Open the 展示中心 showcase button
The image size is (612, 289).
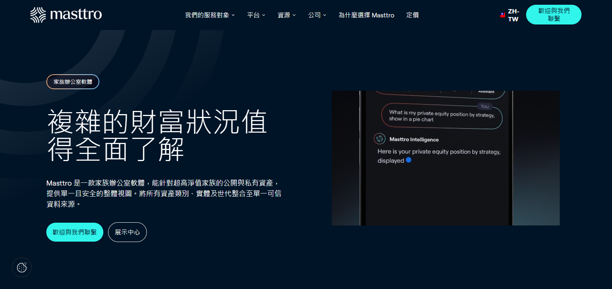coord(127,232)
